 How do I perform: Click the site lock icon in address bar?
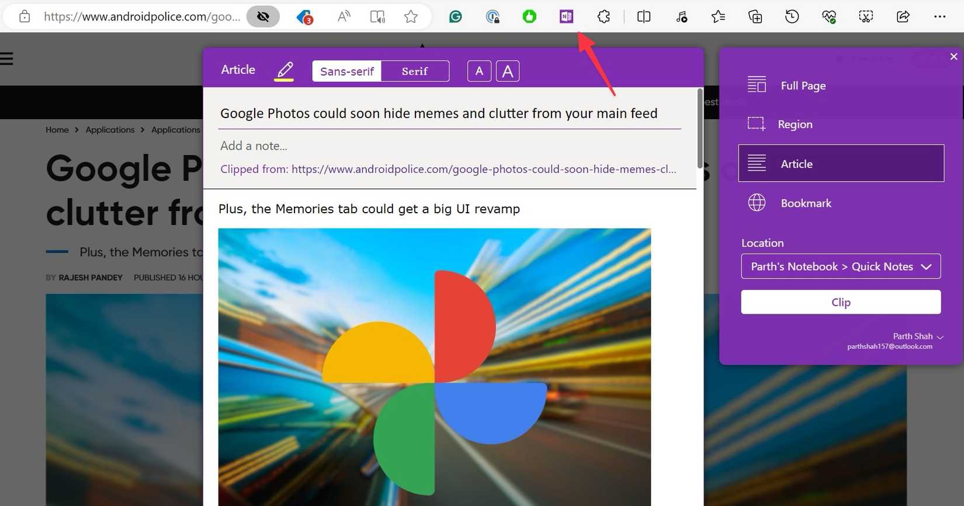[25, 16]
